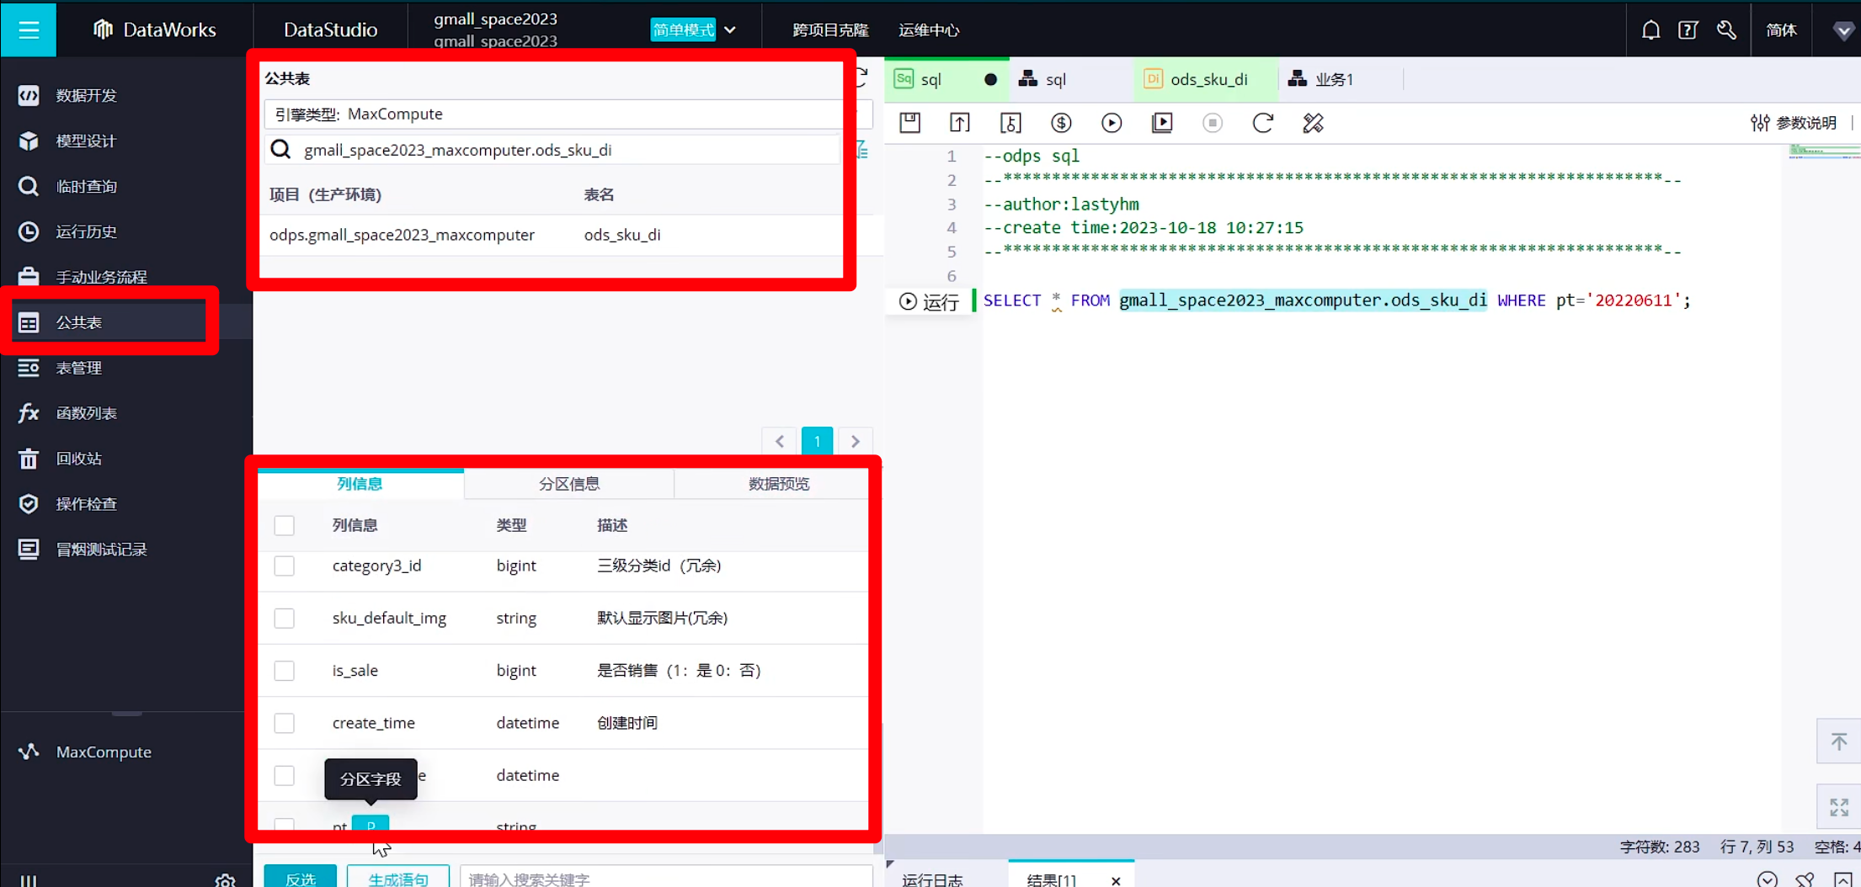Click the reload icon in editor toolbar
This screenshot has width=1861, height=887.
tap(1263, 123)
